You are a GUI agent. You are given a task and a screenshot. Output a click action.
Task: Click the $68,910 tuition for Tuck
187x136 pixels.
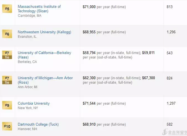point(89,125)
